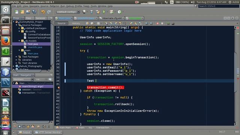Select the Source editor view button
240x135 pixels.
pos(61,23)
